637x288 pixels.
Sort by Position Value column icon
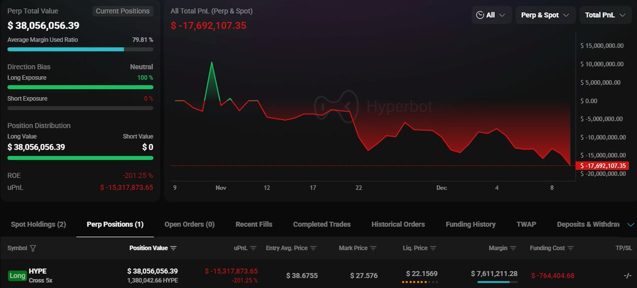click(174, 248)
